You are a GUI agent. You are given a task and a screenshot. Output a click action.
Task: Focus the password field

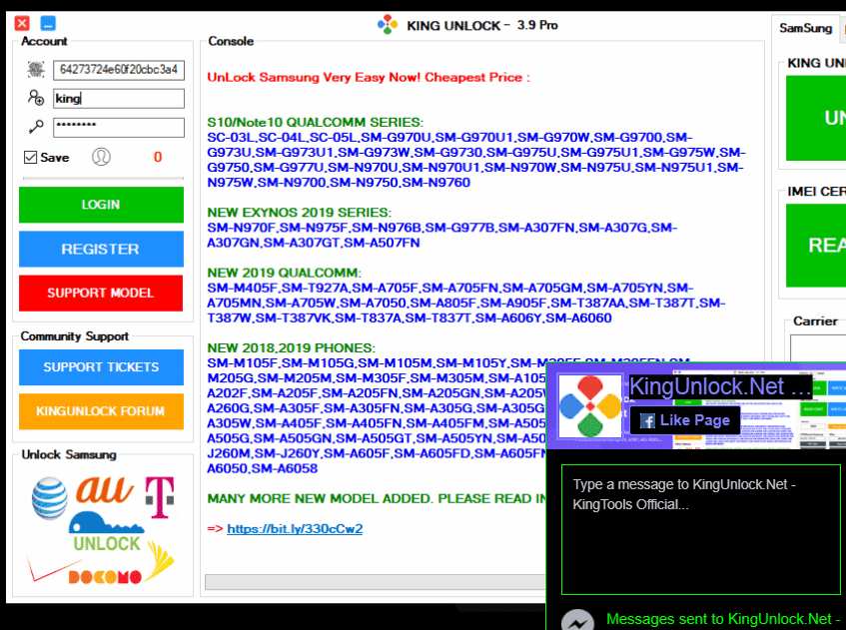tap(119, 127)
